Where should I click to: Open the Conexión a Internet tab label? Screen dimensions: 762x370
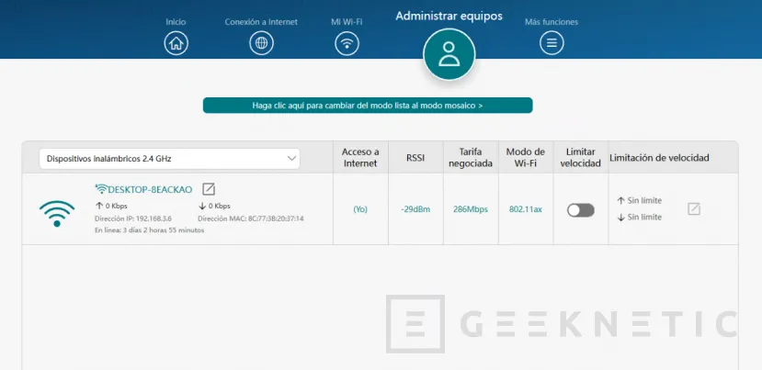261,21
